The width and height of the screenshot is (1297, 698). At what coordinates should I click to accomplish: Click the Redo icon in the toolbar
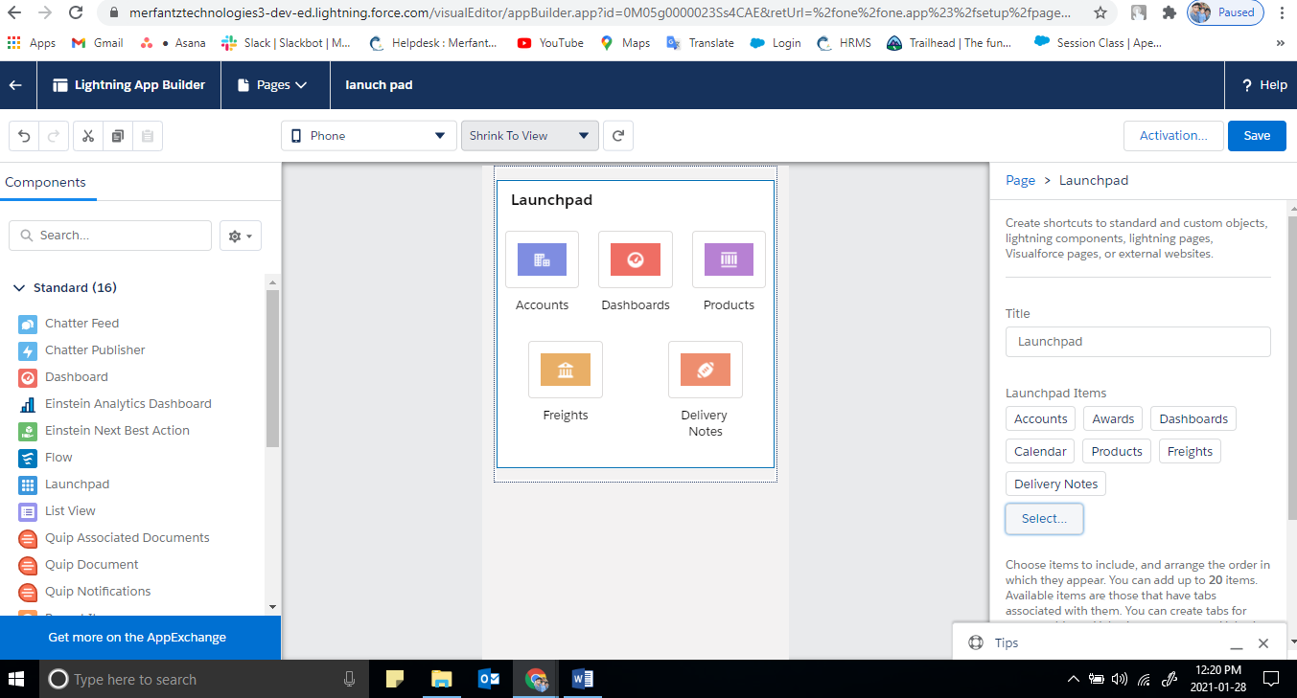(54, 135)
